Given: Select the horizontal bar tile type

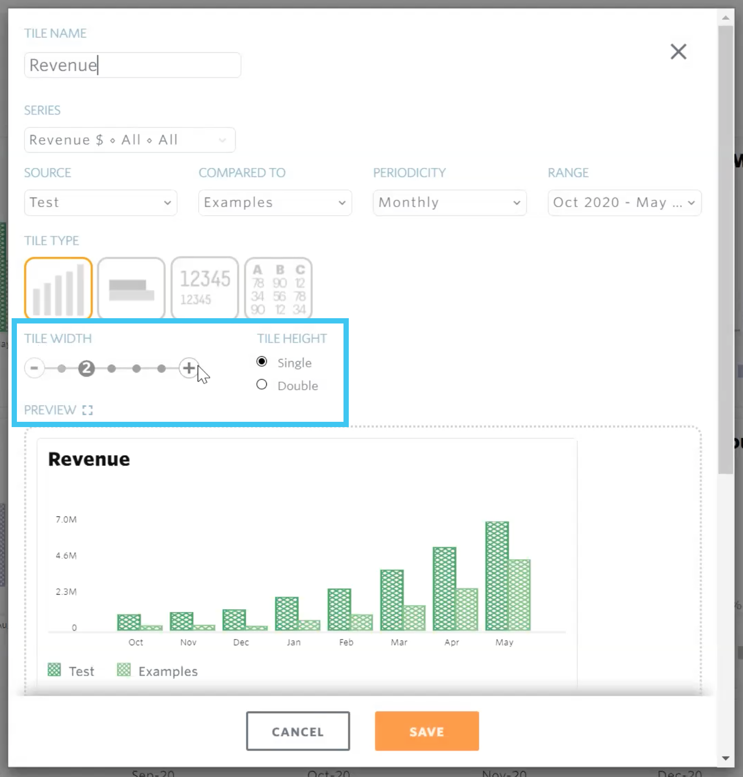Looking at the screenshot, I should (131, 288).
